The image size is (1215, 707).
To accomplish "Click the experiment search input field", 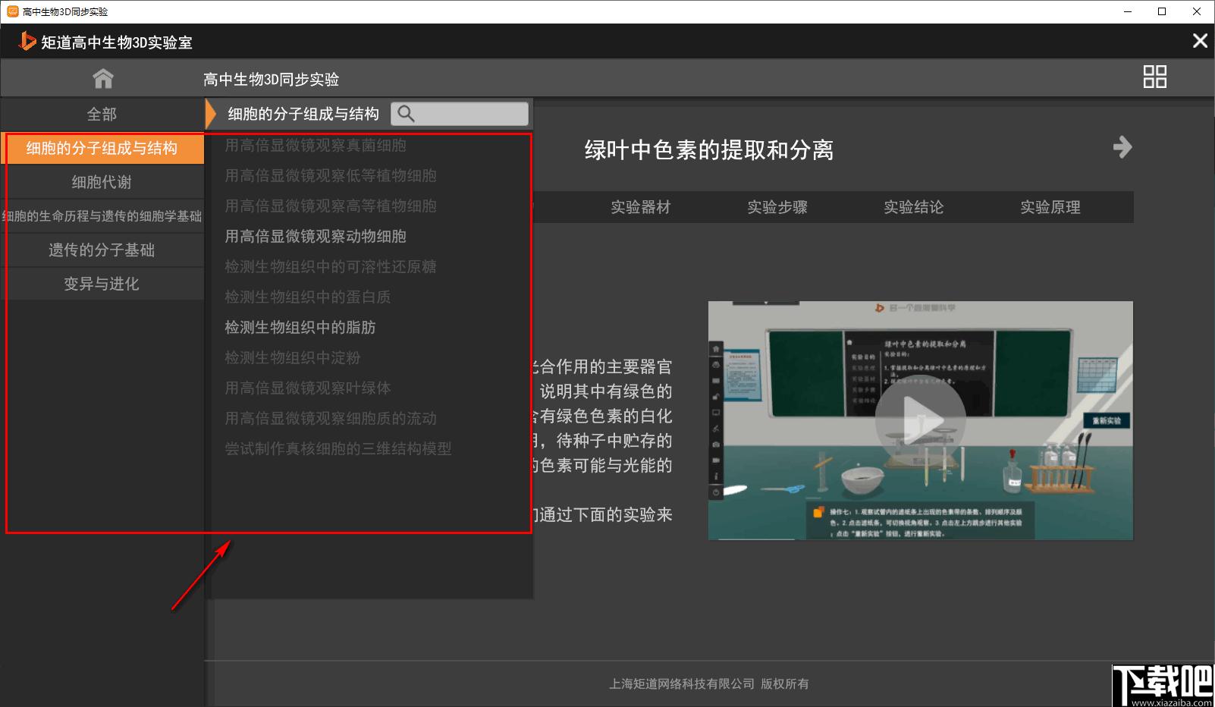I will (470, 114).
